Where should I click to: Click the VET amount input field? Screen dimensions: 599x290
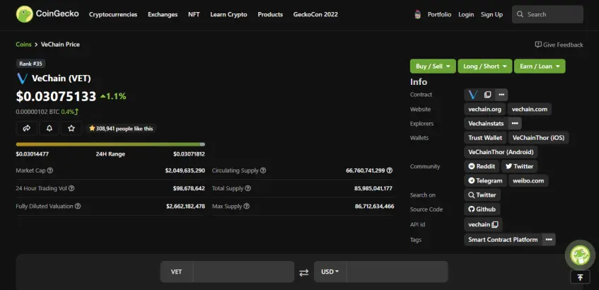tap(243, 272)
